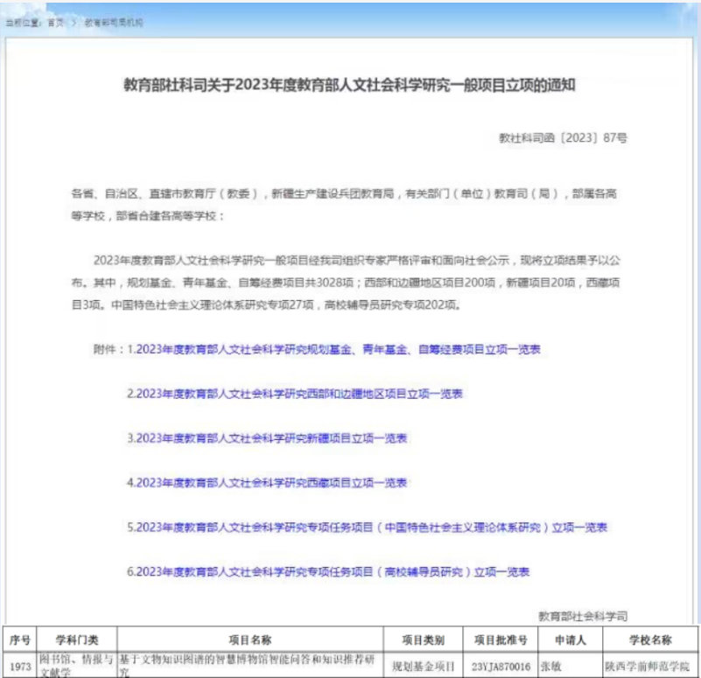The image size is (701, 678).
Task: Open attachment 6 高校辅导员研究立项一览表
Action: 328,572
